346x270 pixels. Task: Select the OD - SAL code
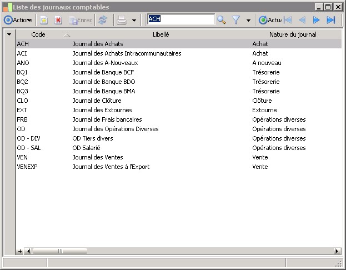(29, 148)
